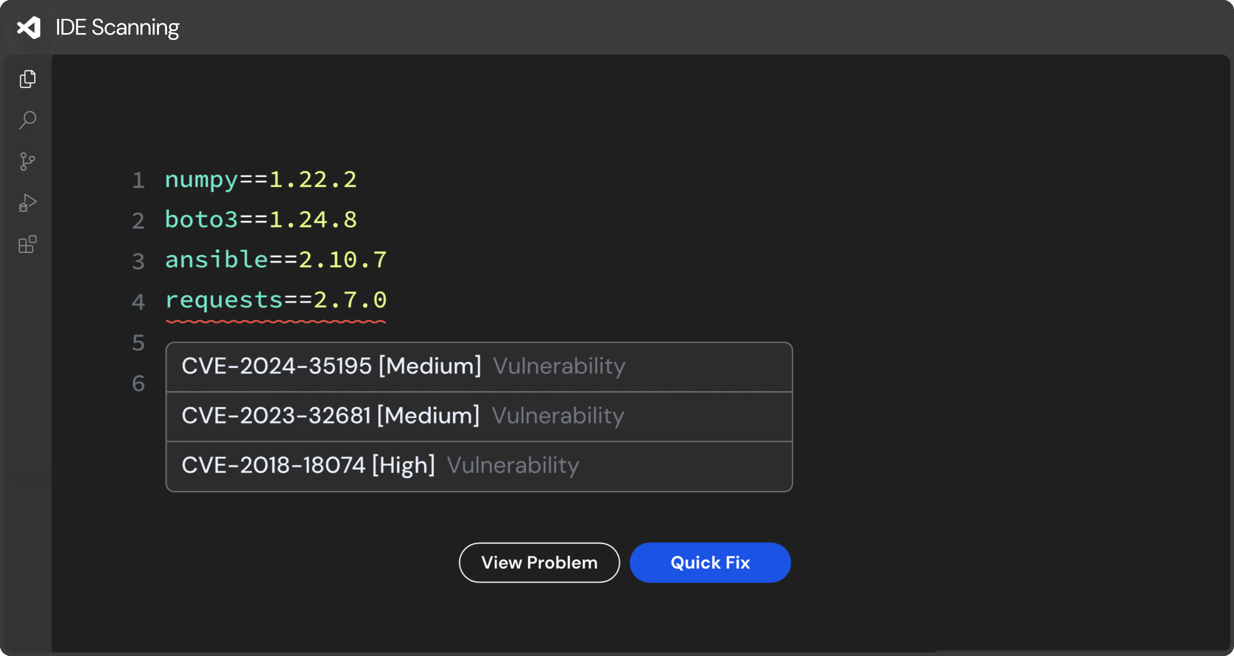Click the Quick Fix button

710,563
